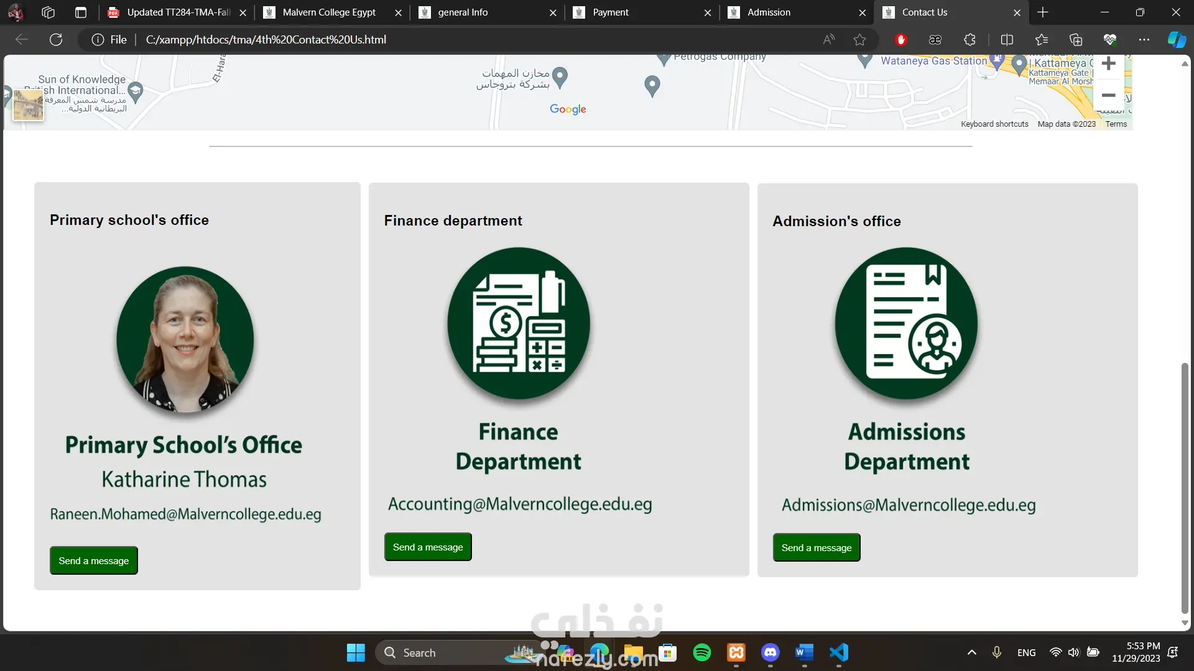Screen dimensions: 1194x671
Task: Launch Copilot from the browser sidebar icon
Action: tap(1177, 40)
